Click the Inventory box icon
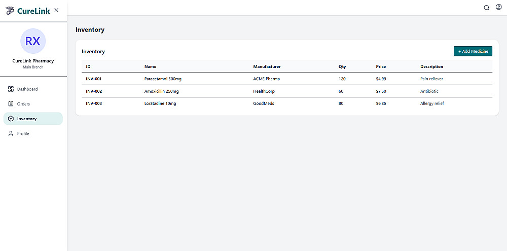Image resolution: width=507 pixels, height=251 pixels. point(11,119)
